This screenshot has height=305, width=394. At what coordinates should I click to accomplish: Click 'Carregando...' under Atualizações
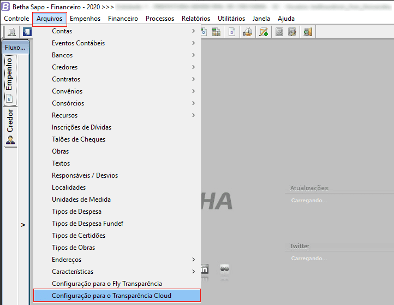click(309, 201)
